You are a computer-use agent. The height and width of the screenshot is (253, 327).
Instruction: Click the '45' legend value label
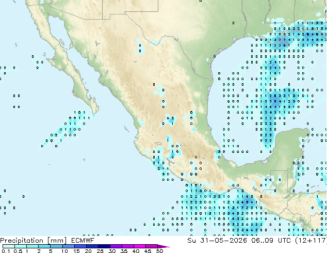148,251
